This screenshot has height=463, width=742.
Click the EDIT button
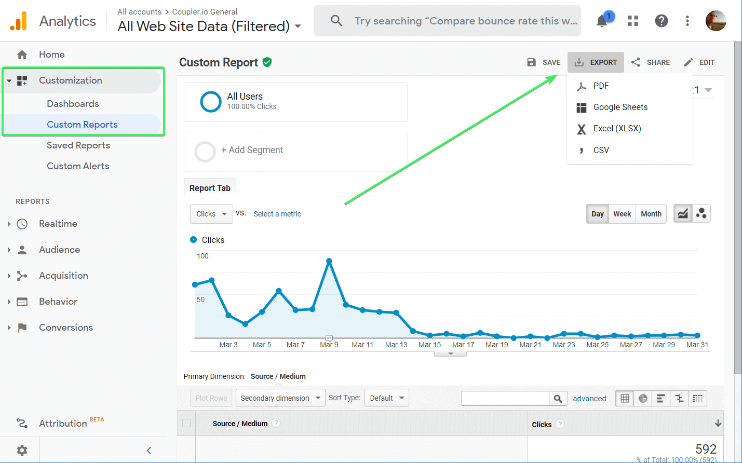tap(699, 62)
